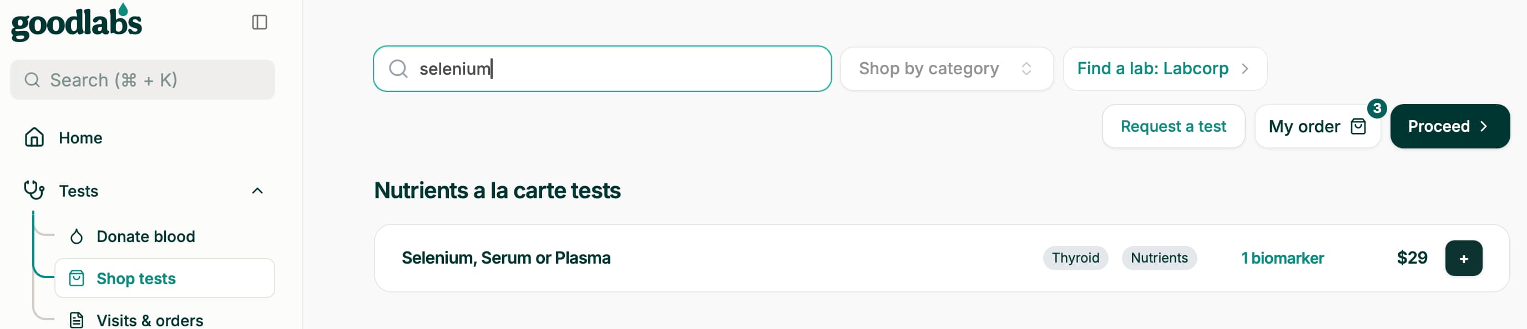The width and height of the screenshot is (1527, 329).
Task: Add Selenium test with plus button
Action: tap(1464, 258)
